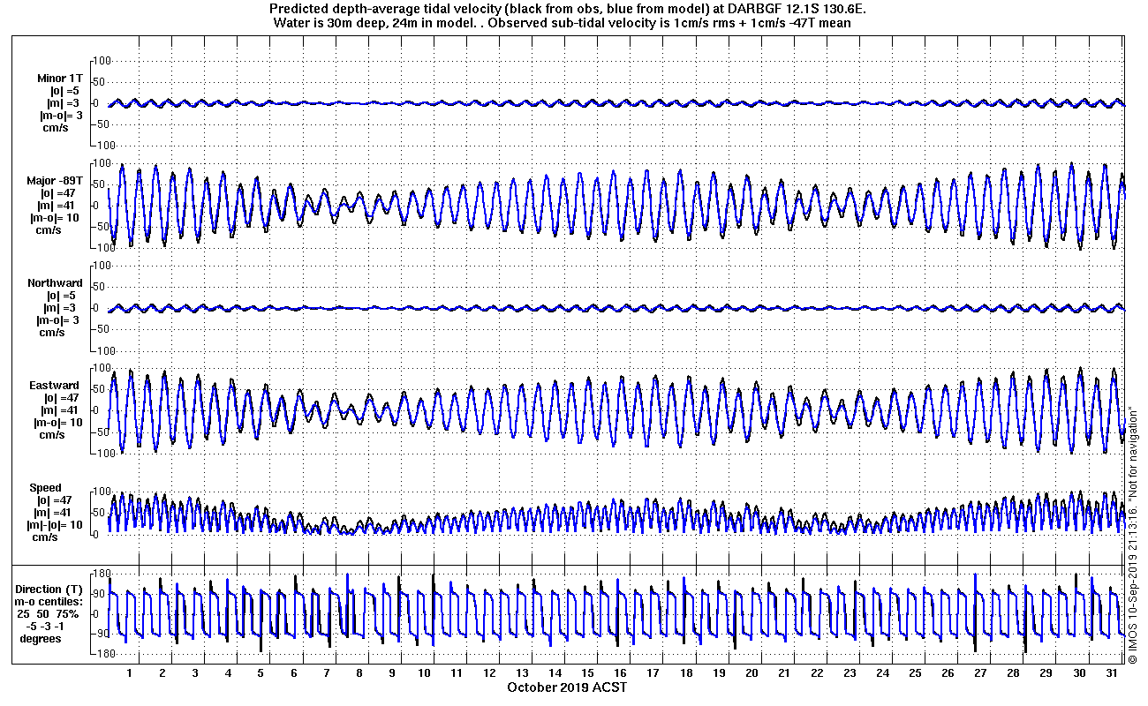Click the 'Northward' panel label
This screenshot has width=1148, height=706.
pyautogui.click(x=55, y=283)
